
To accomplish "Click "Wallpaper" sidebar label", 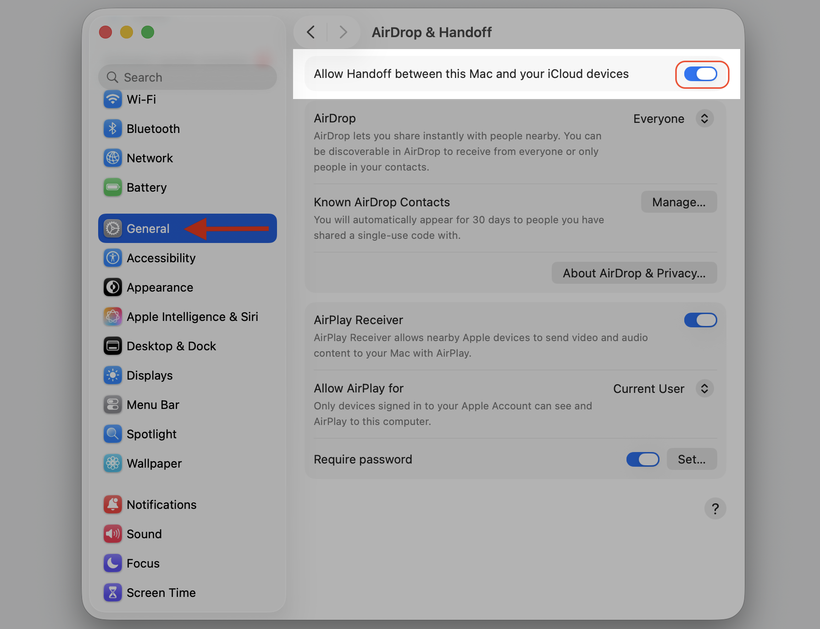I will [x=154, y=463].
